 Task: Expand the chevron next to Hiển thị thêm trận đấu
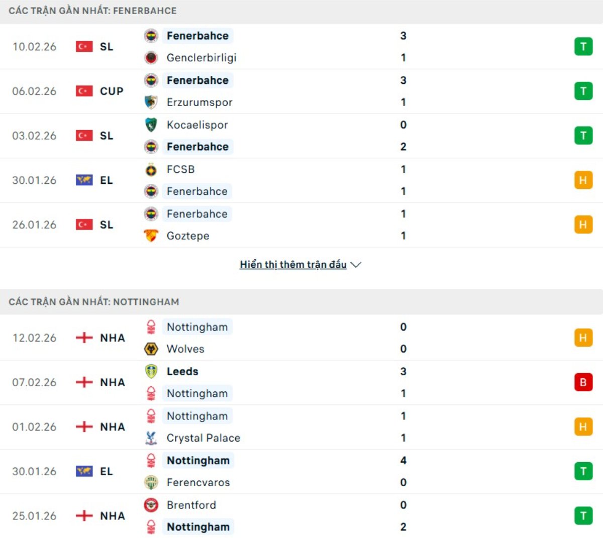(x=357, y=265)
